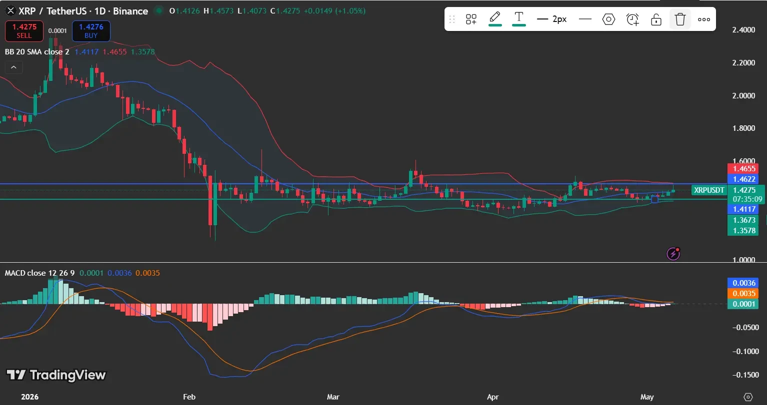Screen dimensions: 767x405
Task: Click the blue BUY 1.4276 button
Action: [x=91, y=31]
